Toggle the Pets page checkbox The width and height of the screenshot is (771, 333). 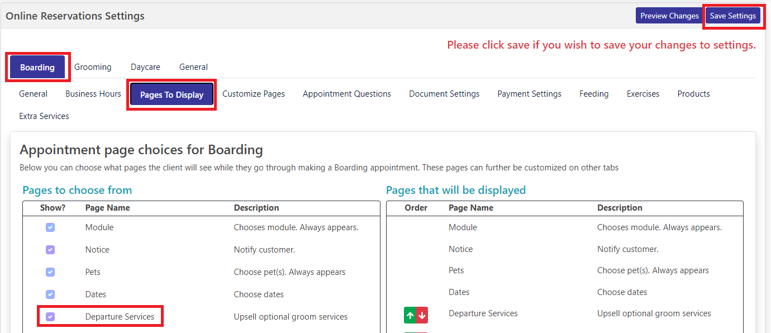50,272
